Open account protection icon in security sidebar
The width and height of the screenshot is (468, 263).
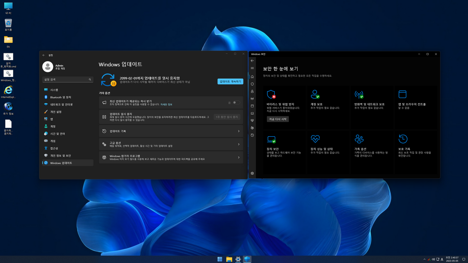click(252, 91)
